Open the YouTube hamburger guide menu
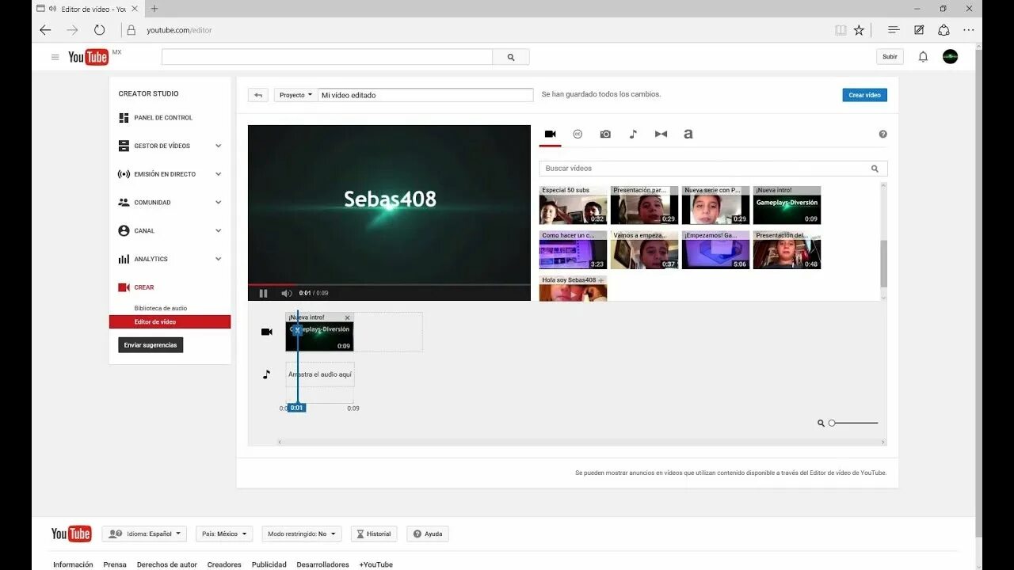 [55, 57]
